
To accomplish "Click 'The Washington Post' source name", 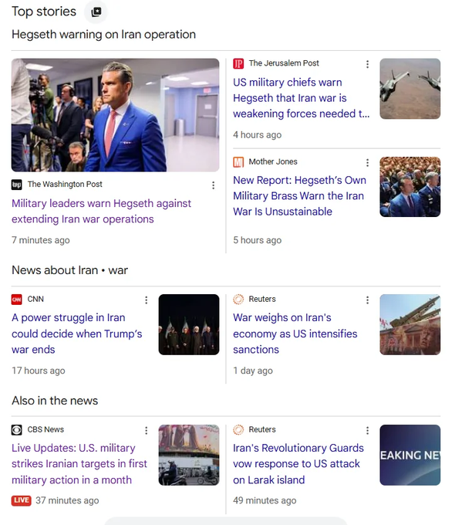I will click(x=65, y=185).
